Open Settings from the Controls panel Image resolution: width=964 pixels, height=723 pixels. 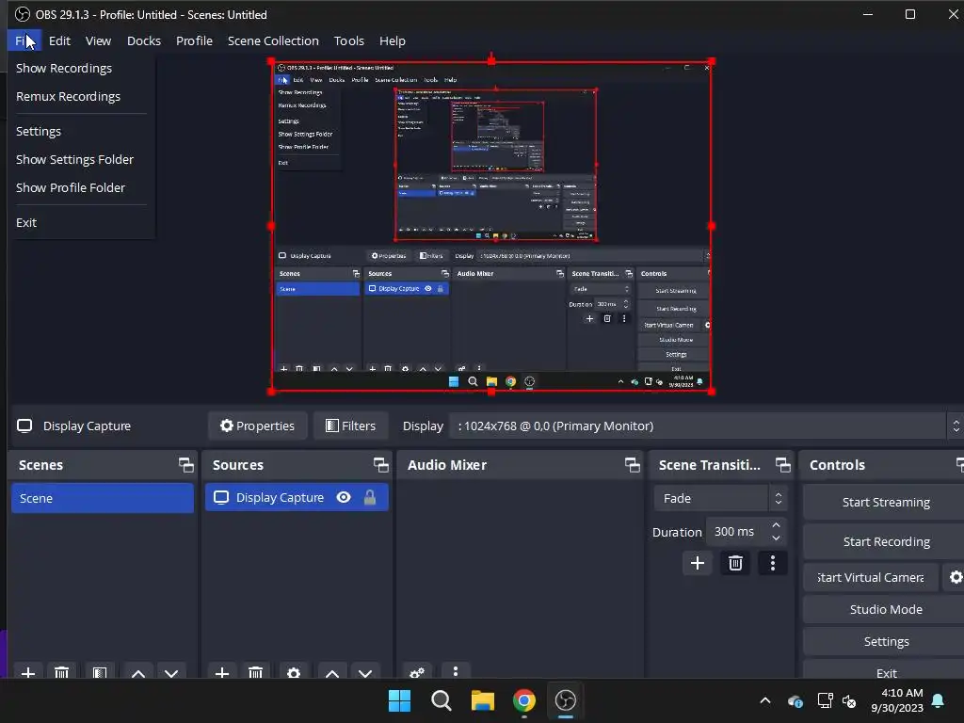[885, 641]
